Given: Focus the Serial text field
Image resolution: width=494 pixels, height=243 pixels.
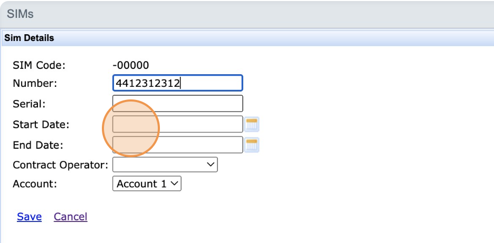Looking at the screenshot, I should (x=177, y=104).
